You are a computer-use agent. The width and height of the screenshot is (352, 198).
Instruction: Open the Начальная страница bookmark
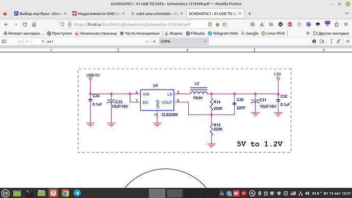96,33
